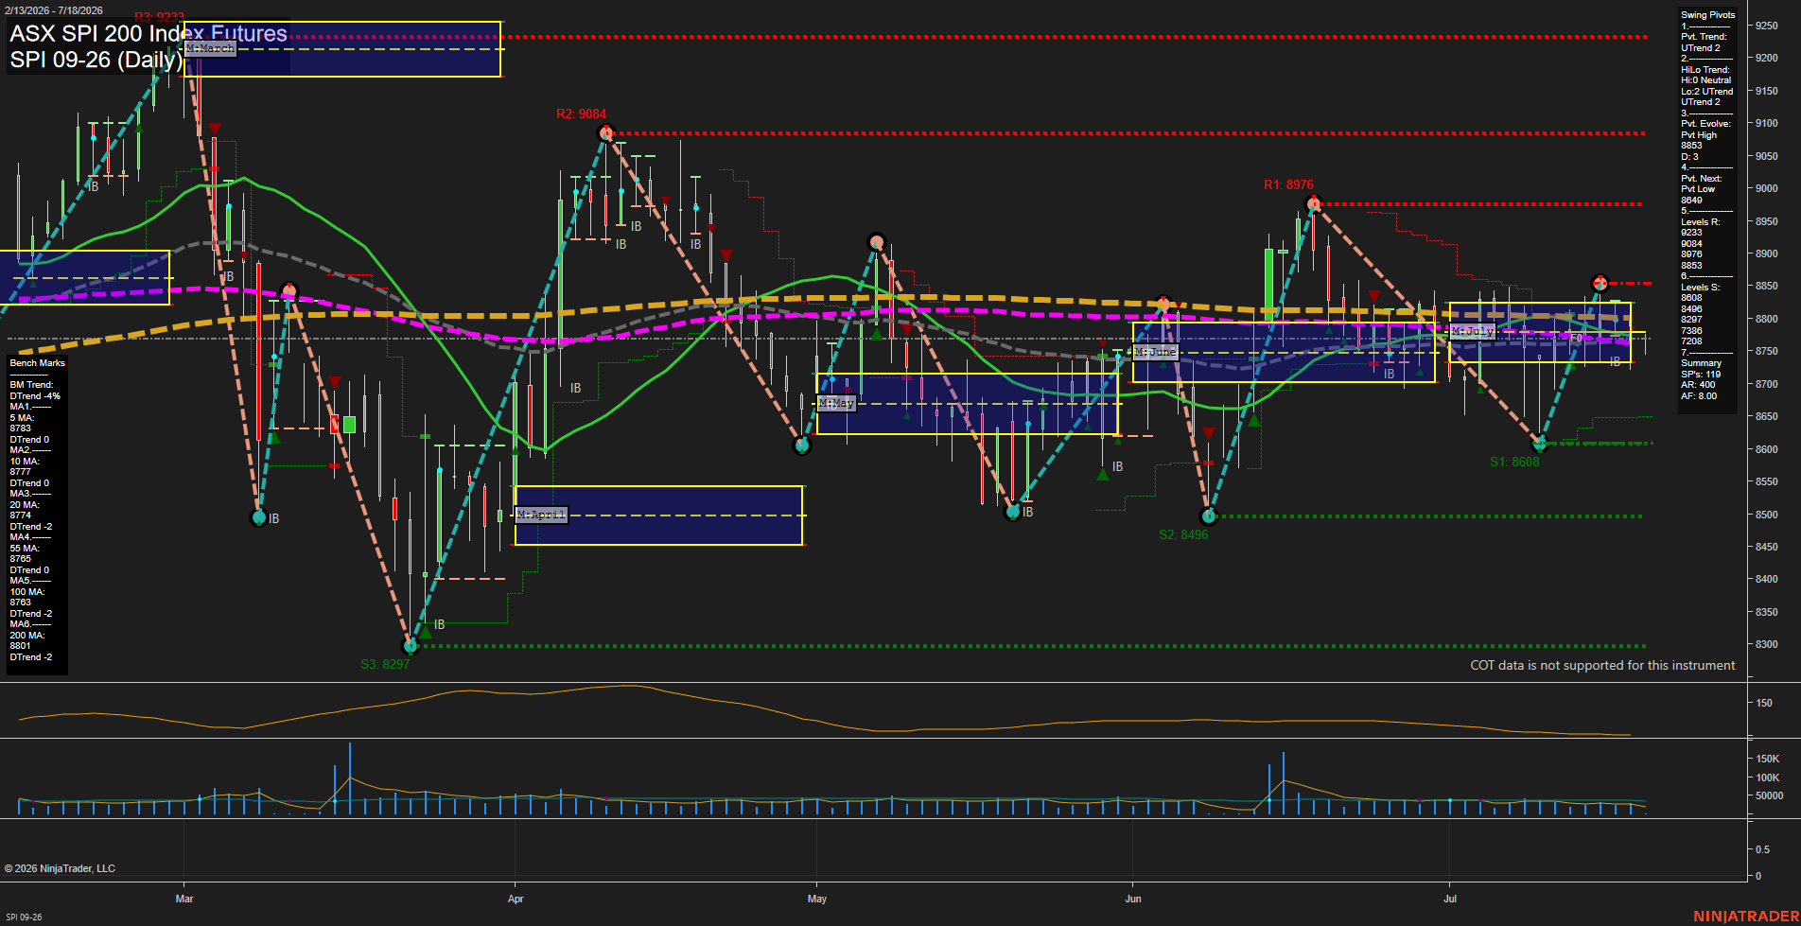
Task: Click the swing low pivot marker at S1 8608
Action: pyautogui.click(x=1540, y=444)
